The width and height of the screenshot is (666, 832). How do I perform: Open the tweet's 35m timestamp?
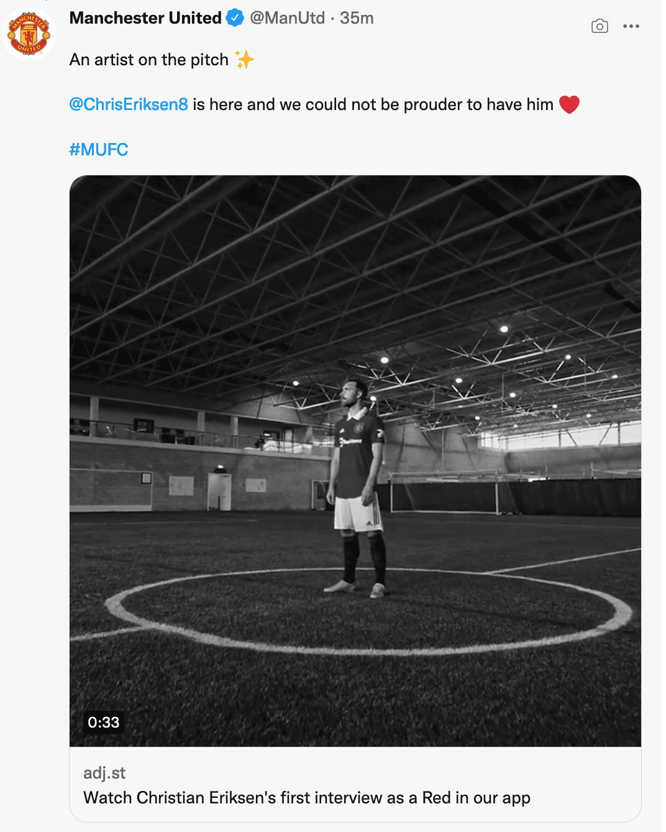357,18
